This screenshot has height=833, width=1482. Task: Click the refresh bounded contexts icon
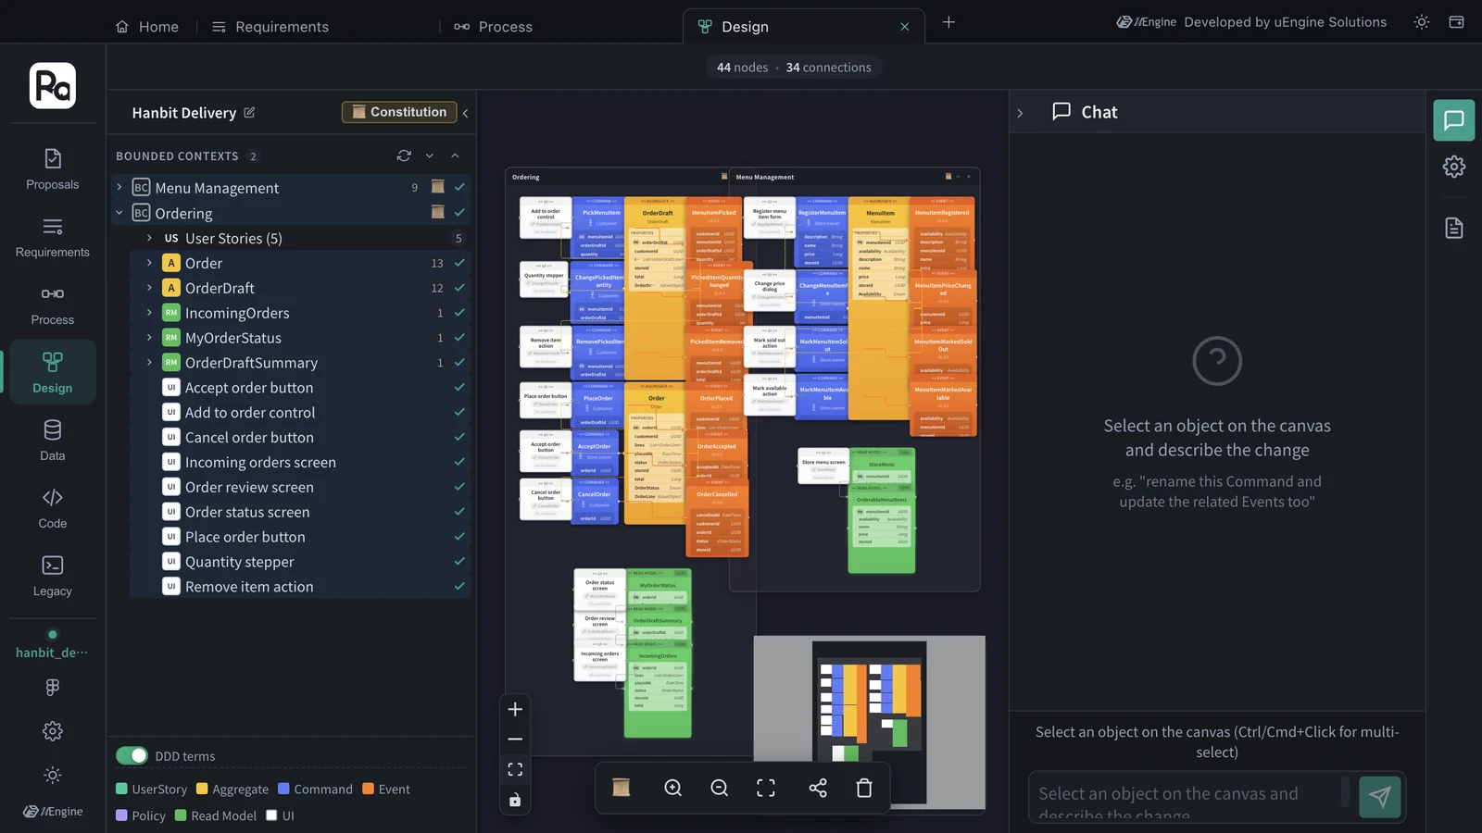point(404,155)
